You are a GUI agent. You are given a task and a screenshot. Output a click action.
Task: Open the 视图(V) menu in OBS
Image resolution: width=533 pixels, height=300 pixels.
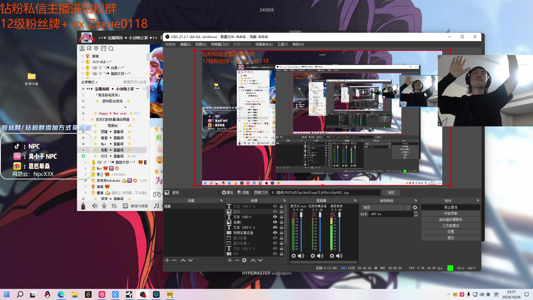[201, 44]
